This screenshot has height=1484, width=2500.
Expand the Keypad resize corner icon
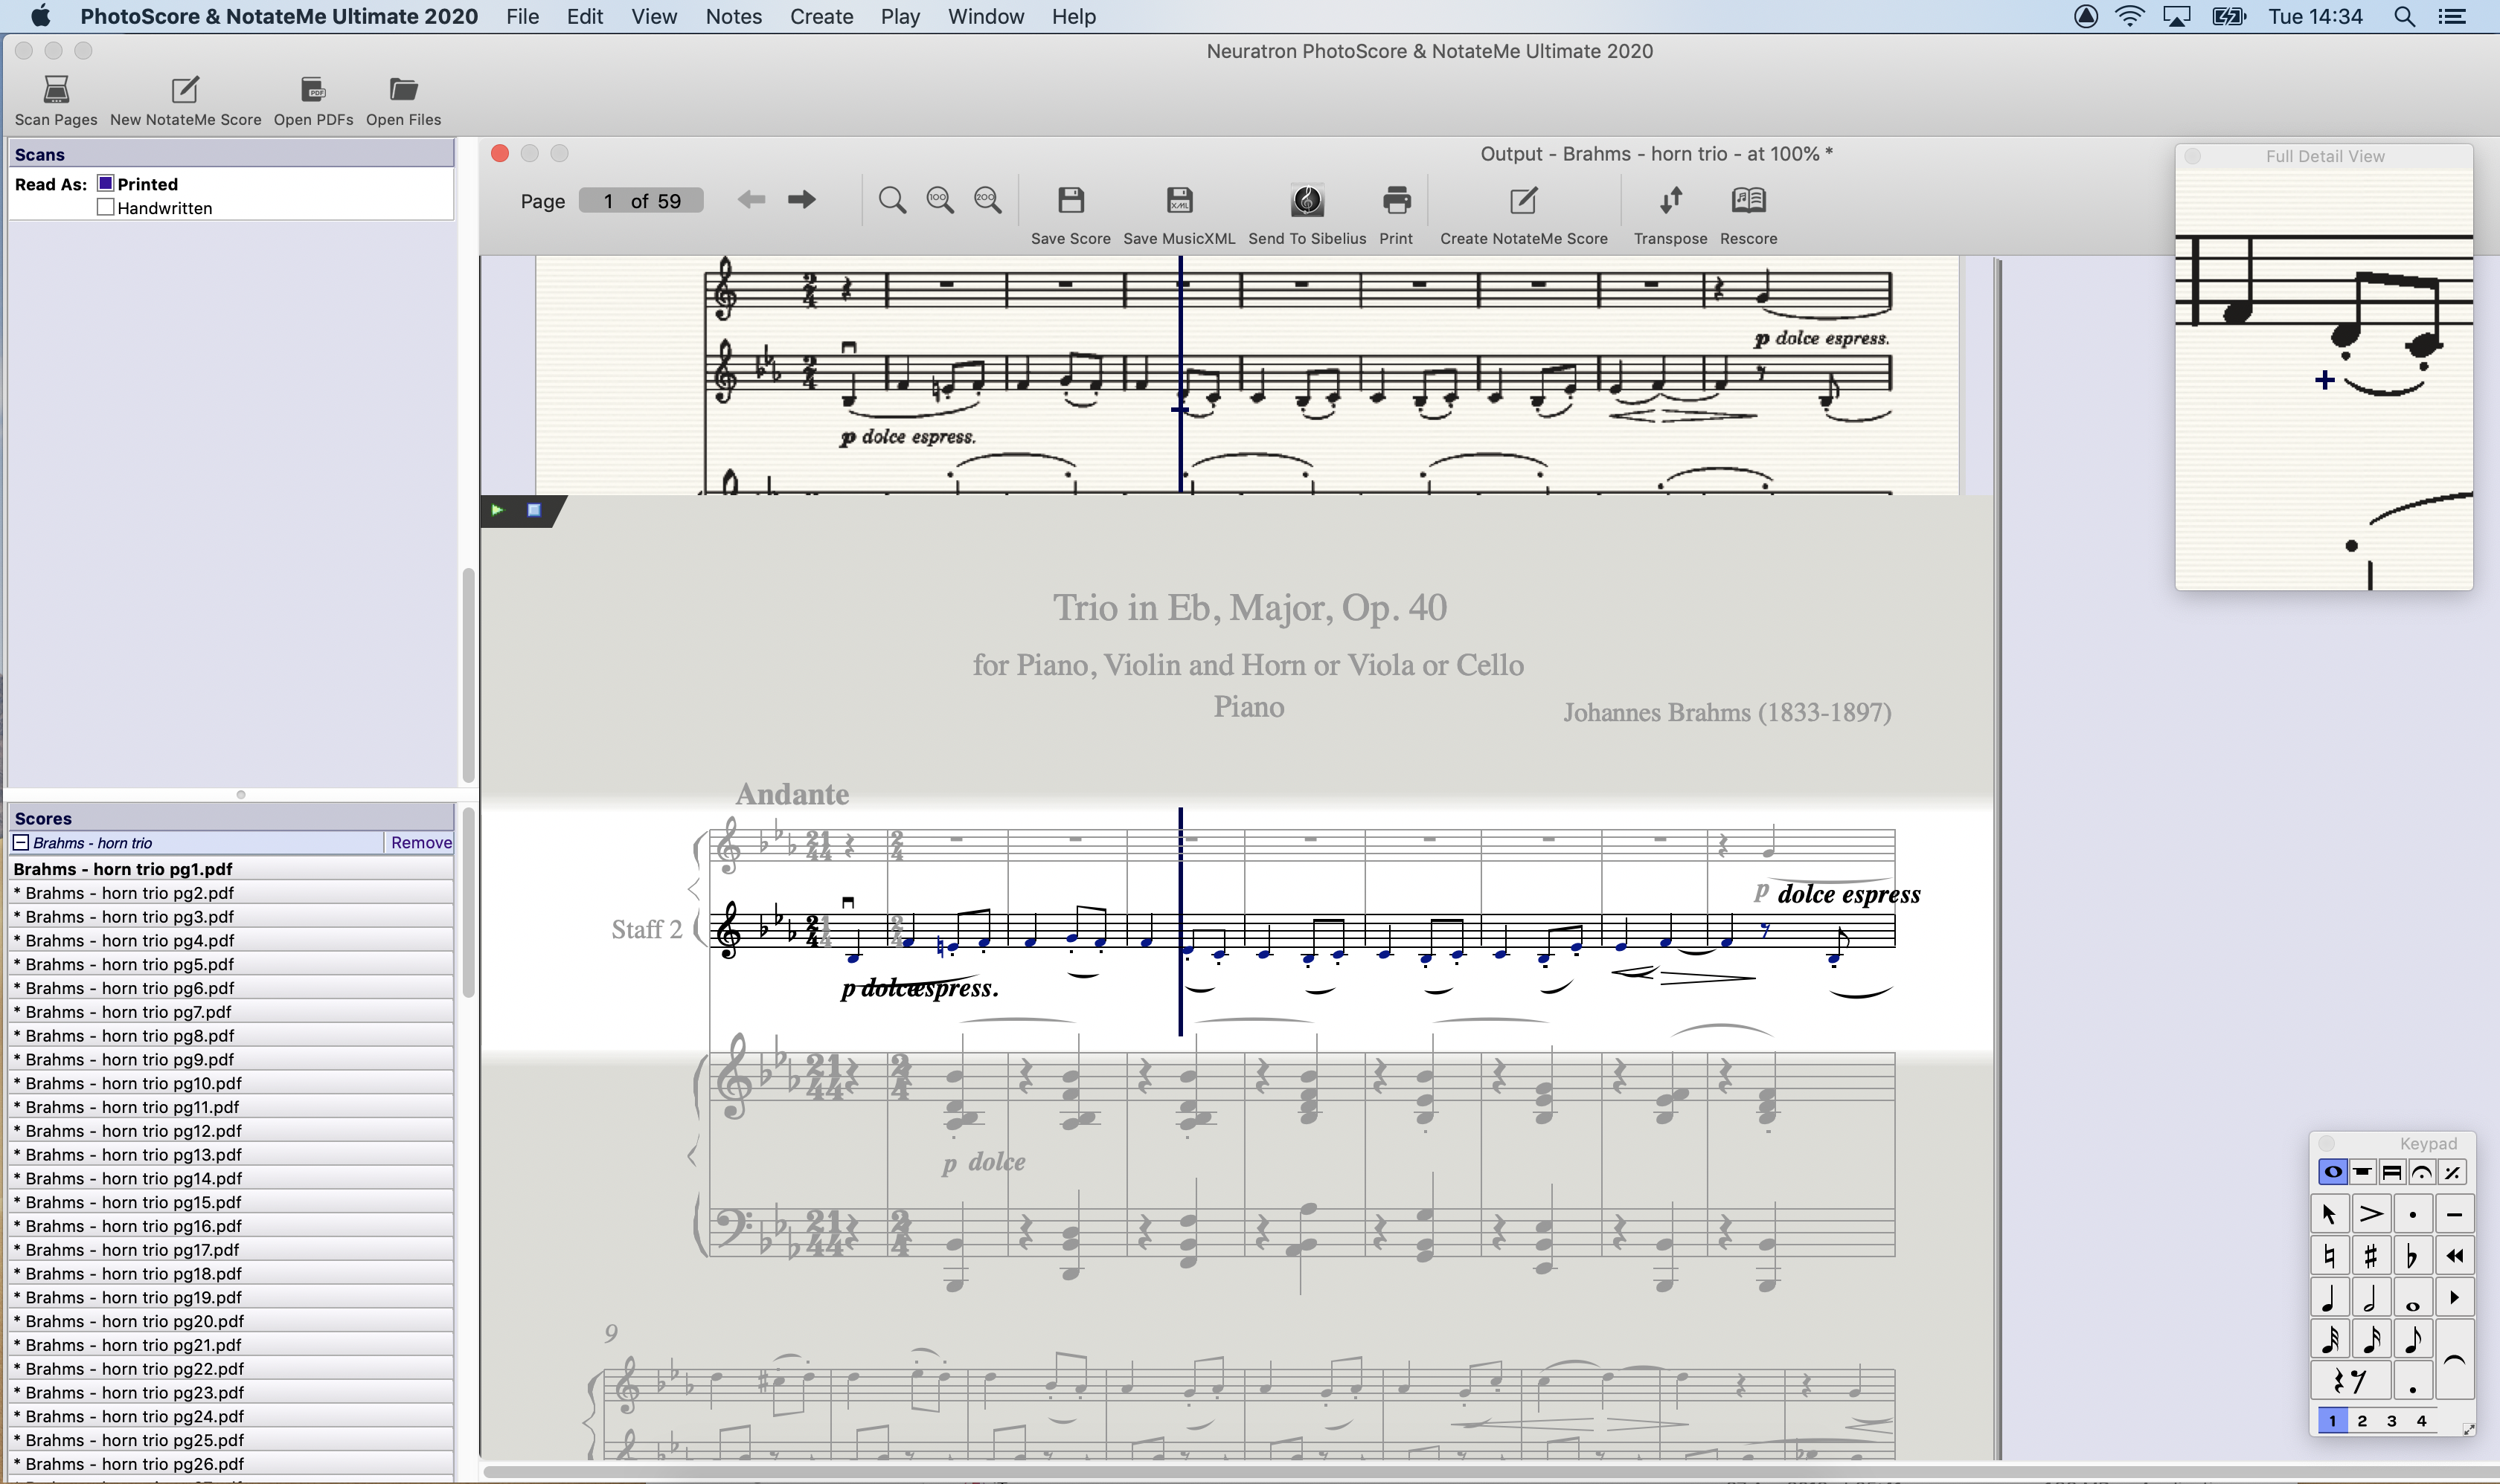(x=2468, y=1429)
